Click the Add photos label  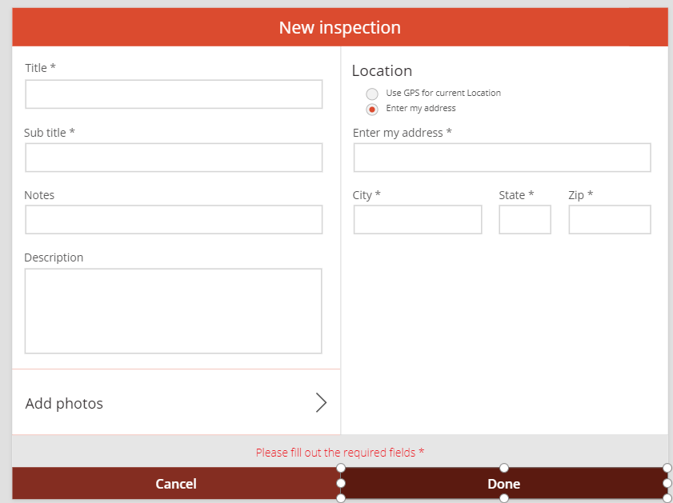click(x=64, y=404)
